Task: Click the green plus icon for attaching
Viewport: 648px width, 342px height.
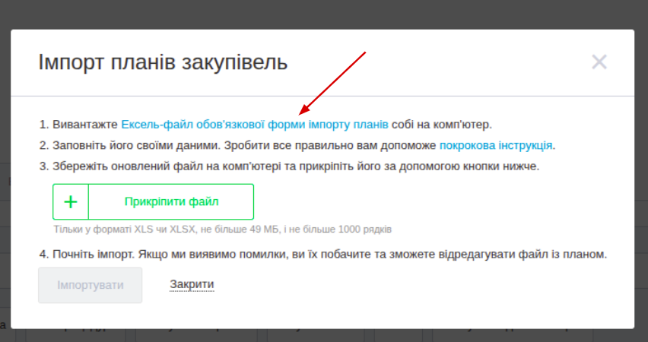Action: [x=71, y=201]
